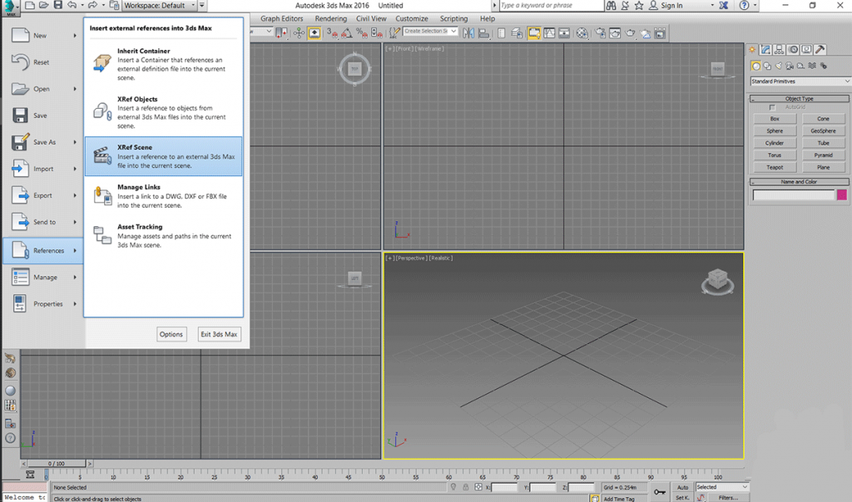Click Reset in application menu
852x502 pixels.
[42, 62]
